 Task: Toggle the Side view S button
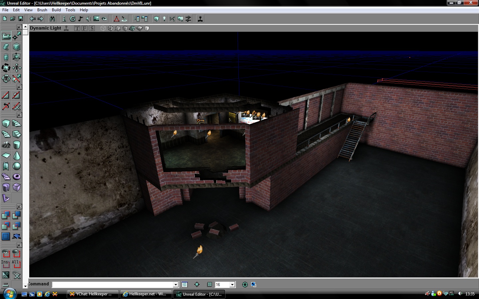click(92, 28)
